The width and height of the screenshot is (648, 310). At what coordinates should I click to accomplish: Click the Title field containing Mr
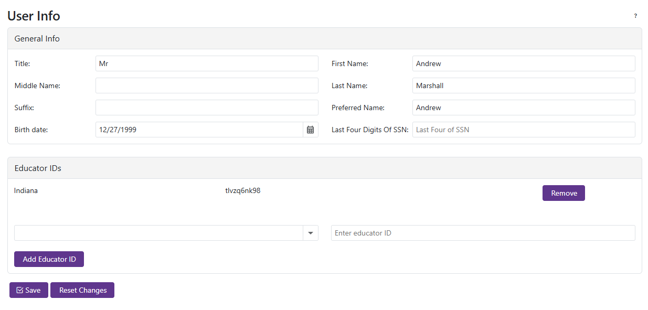click(x=207, y=63)
